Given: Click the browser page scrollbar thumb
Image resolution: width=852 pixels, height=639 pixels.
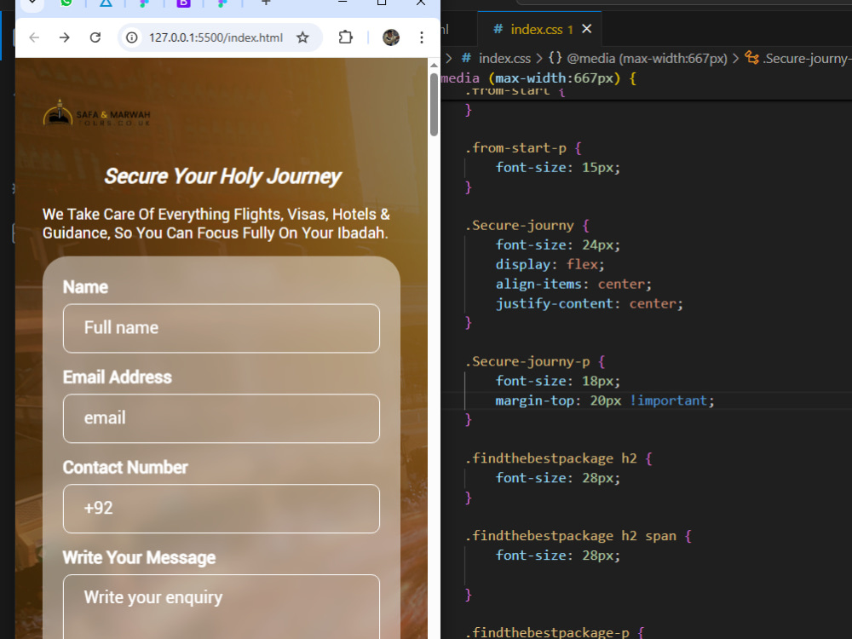Looking at the screenshot, I should point(434,104).
